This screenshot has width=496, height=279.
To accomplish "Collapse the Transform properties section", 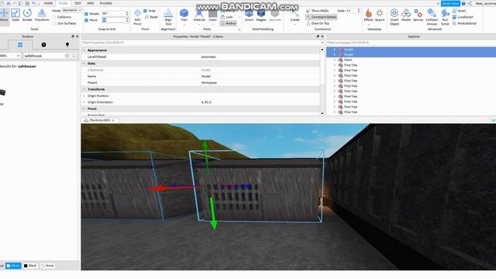I will click(x=84, y=89).
